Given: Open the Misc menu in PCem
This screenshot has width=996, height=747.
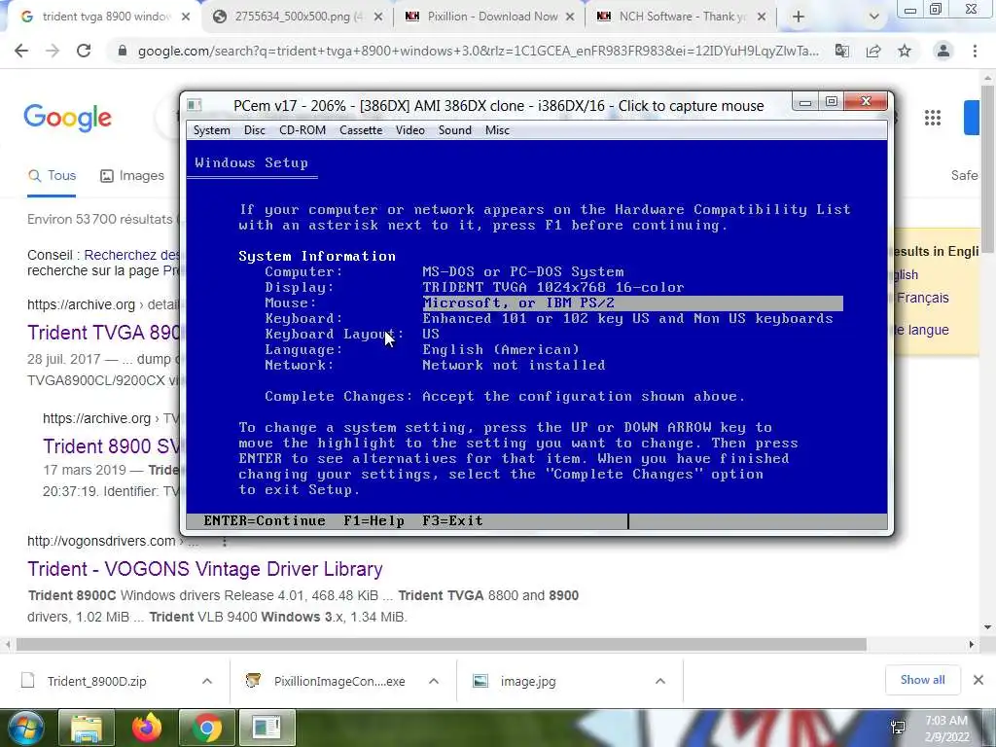Looking at the screenshot, I should [x=497, y=130].
